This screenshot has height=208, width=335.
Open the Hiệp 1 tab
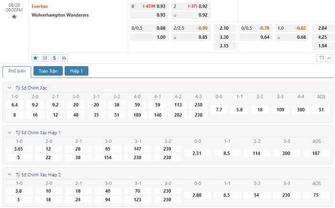click(77, 71)
